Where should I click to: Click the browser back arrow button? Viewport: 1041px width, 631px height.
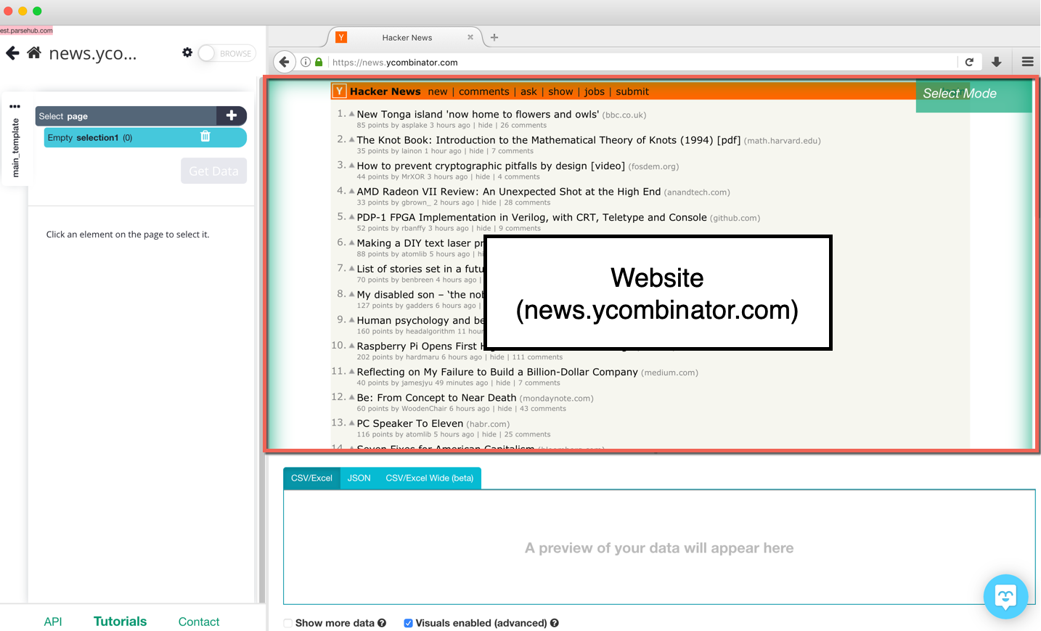pyautogui.click(x=285, y=62)
